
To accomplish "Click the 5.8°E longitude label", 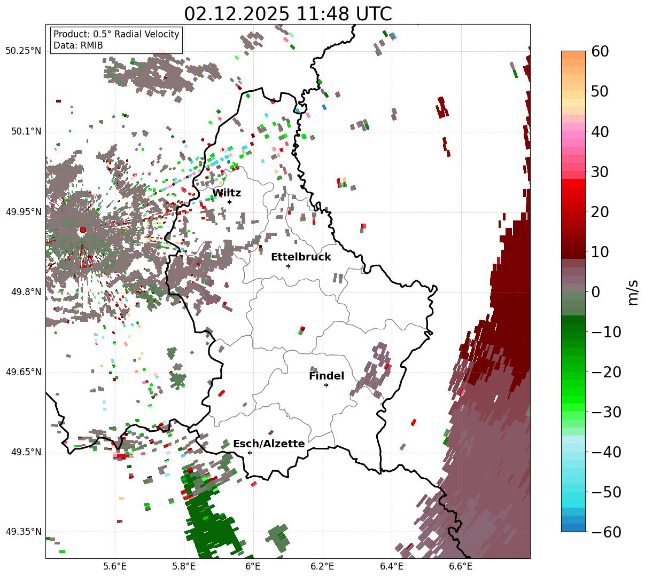I will pyautogui.click(x=184, y=566).
